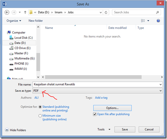This screenshot has width=167, height=139.
Task: Open the Save as type PDF dropdown
Action: click(x=98, y=91)
